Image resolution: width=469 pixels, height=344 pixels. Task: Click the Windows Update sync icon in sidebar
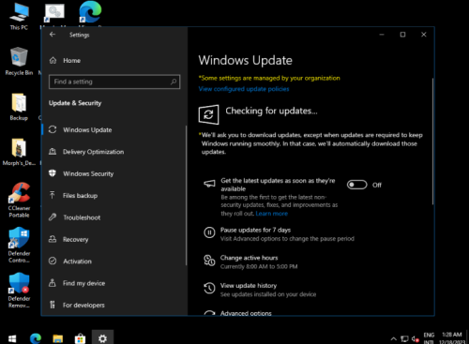coord(53,129)
